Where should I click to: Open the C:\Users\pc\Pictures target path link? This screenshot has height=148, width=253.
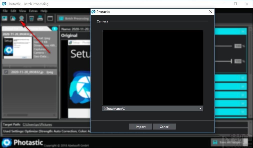tap(37, 125)
